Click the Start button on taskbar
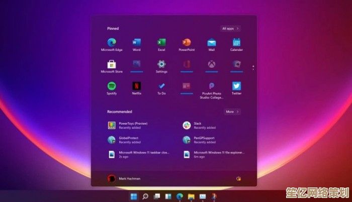 pos(134,196)
